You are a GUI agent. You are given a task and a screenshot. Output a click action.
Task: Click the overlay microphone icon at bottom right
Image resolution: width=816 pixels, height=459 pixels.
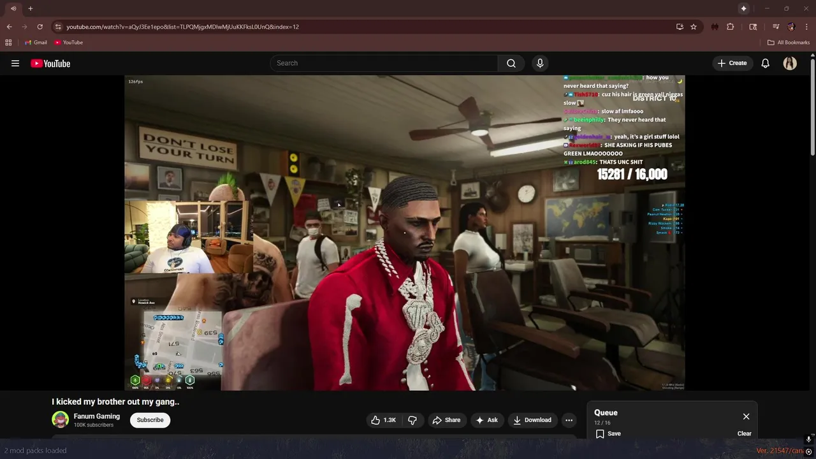click(808, 439)
